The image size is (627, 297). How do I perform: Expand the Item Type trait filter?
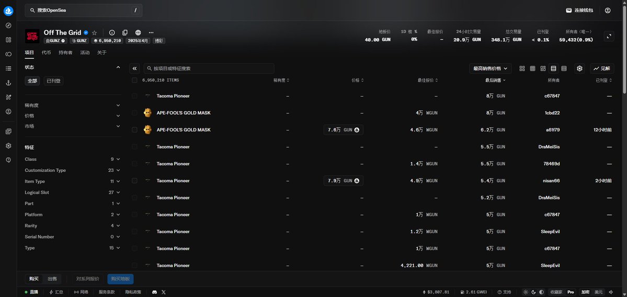72,182
